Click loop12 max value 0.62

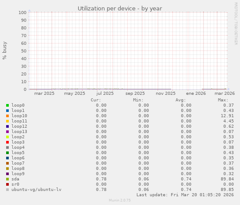[x=229, y=126]
